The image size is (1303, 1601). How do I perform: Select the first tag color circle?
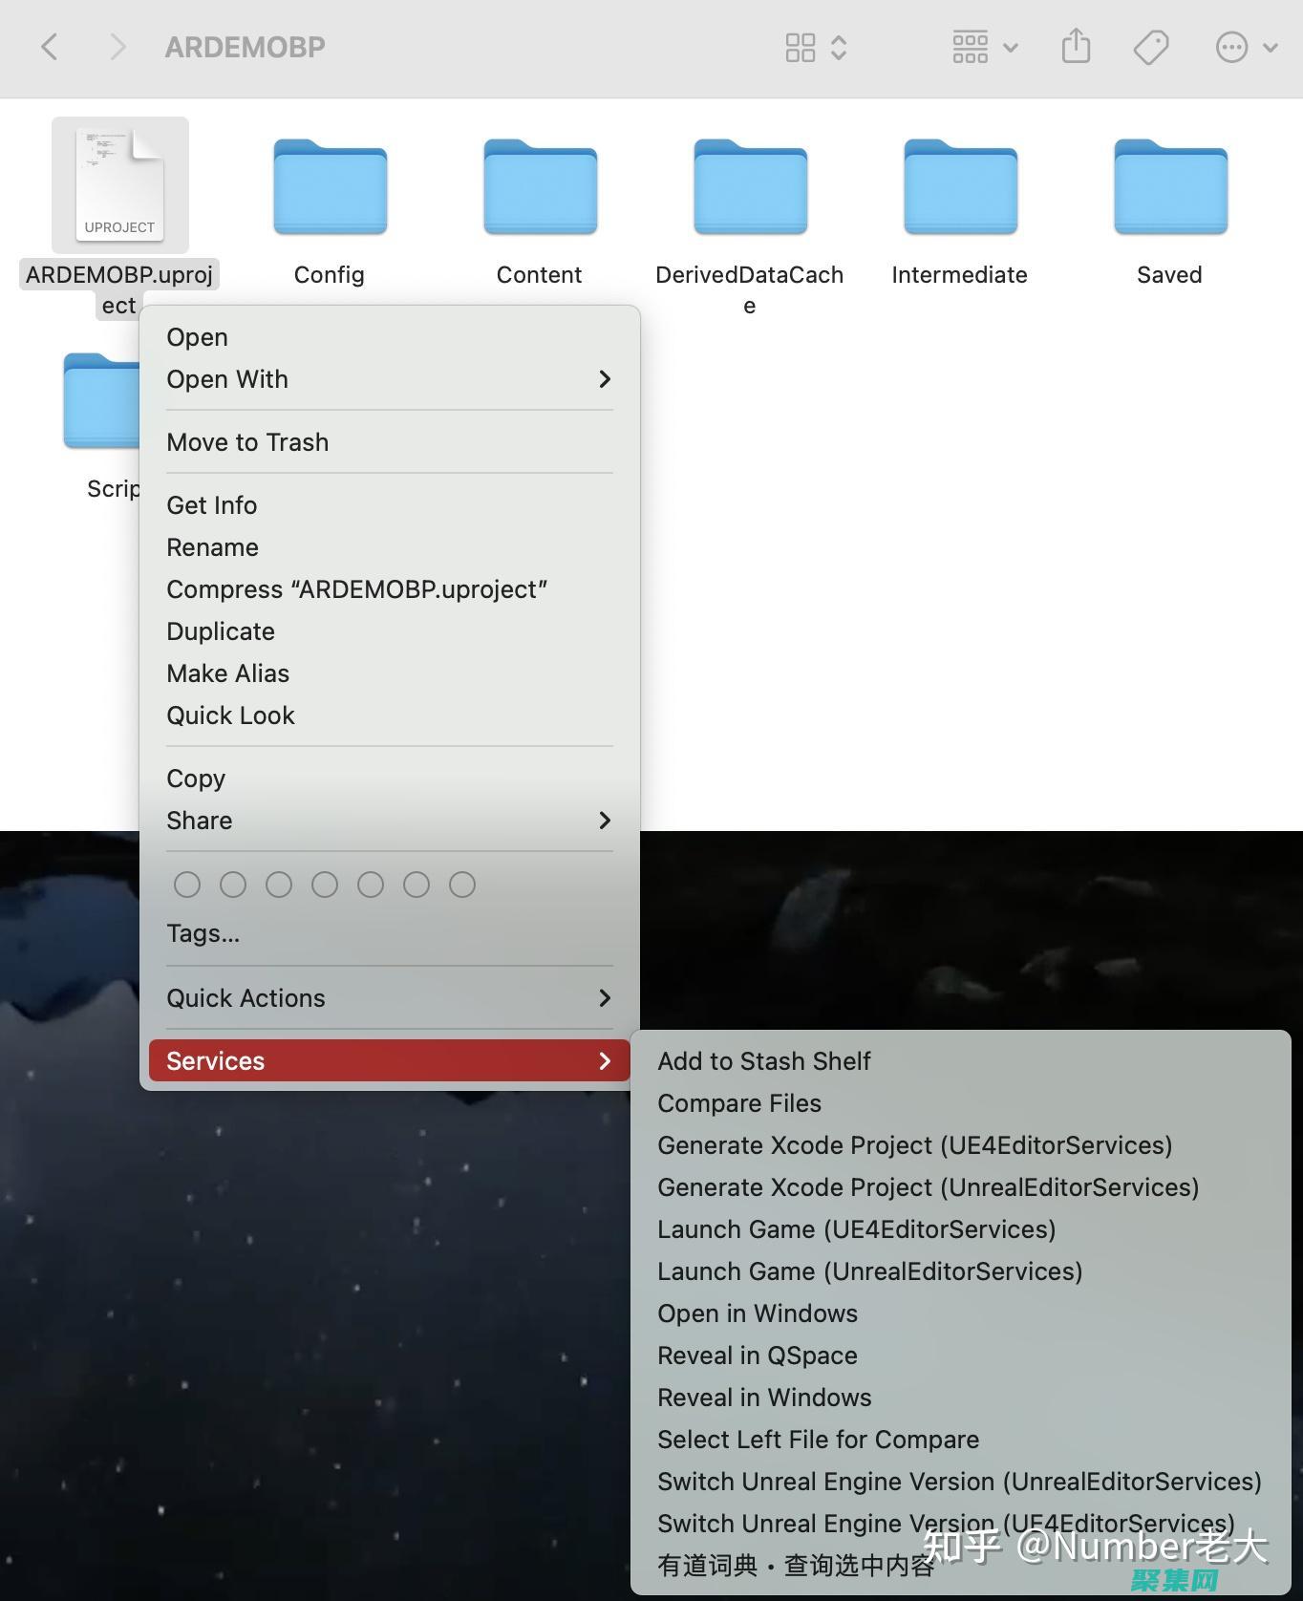click(x=187, y=885)
